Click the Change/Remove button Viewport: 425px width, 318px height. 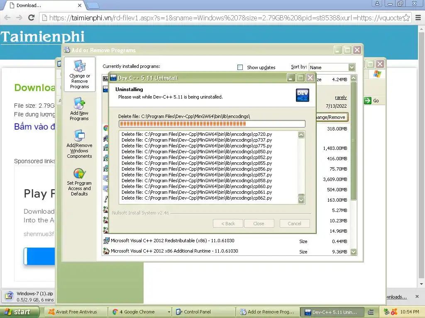point(332,117)
